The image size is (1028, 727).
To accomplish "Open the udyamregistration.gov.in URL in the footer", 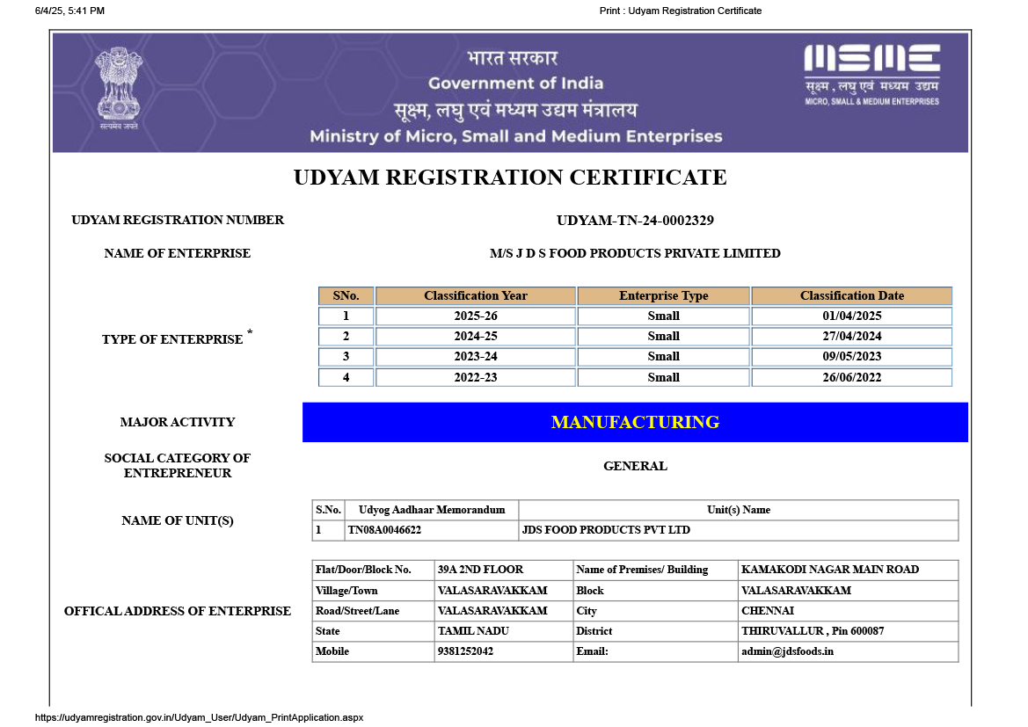I will point(199,717).
